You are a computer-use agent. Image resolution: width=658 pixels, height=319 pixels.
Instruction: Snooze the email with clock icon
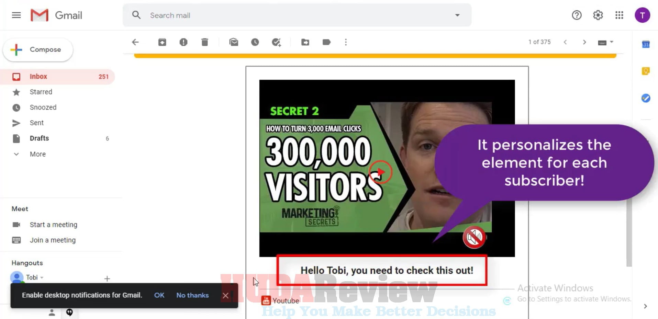[255, 42]
